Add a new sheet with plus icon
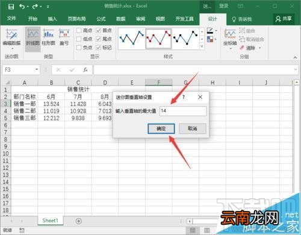Image resolution: width=301 pixels, height=235 pixels. [x=79, y=221]
